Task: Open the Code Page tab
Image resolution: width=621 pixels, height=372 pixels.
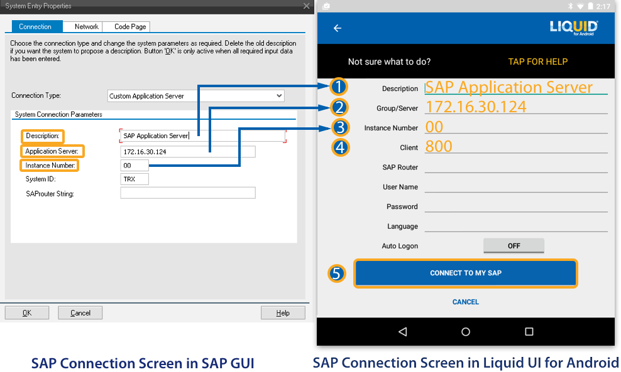Action: (x=130, y=26)
